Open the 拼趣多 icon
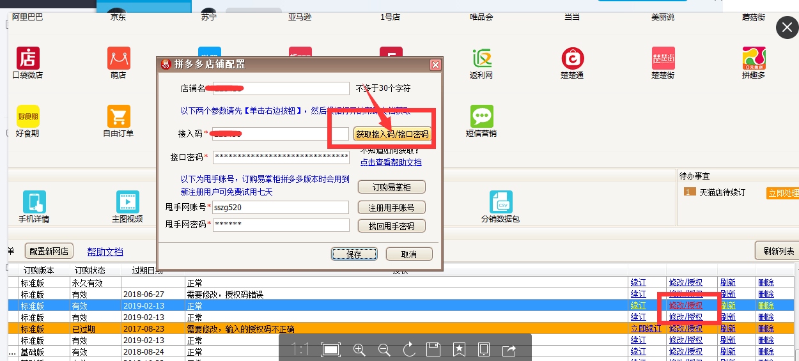 point(754,58)
